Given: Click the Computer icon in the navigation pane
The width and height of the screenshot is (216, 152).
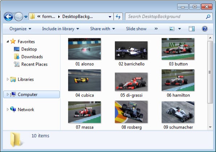Looking at the screenshot, I should coord(13,94).
